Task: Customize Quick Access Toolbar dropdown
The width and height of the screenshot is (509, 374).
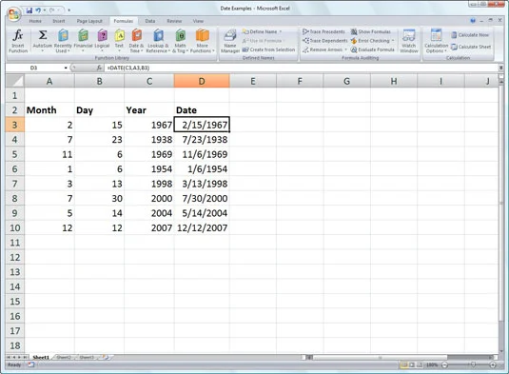Action: point(69,10)
